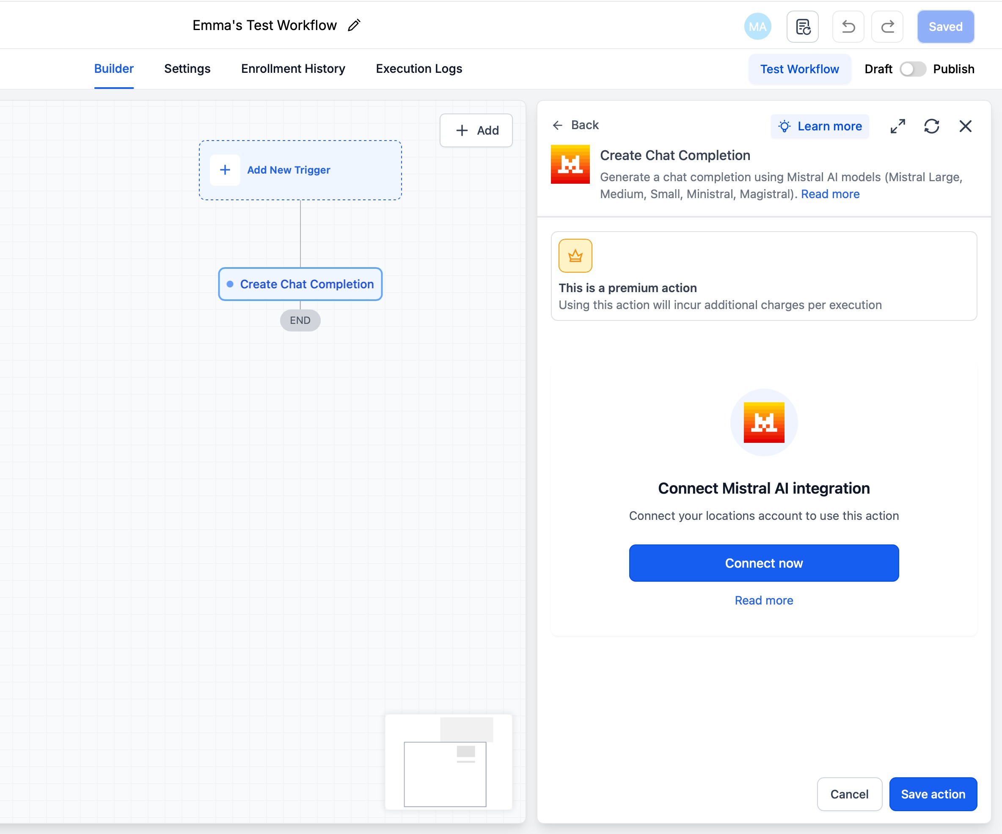Switch to the Builder tab
This screenshot has height=834, width=1002.
[x=113, y=69]
